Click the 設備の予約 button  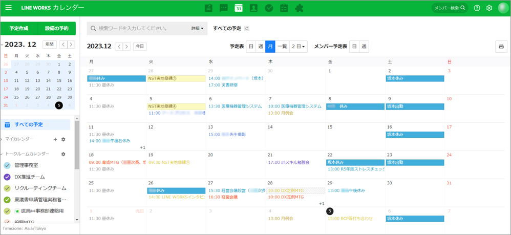(x=57, y=28)
